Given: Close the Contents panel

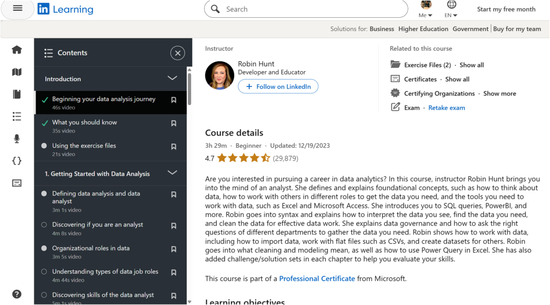Looking at the screenshot, I should click(x=177, y=53).
